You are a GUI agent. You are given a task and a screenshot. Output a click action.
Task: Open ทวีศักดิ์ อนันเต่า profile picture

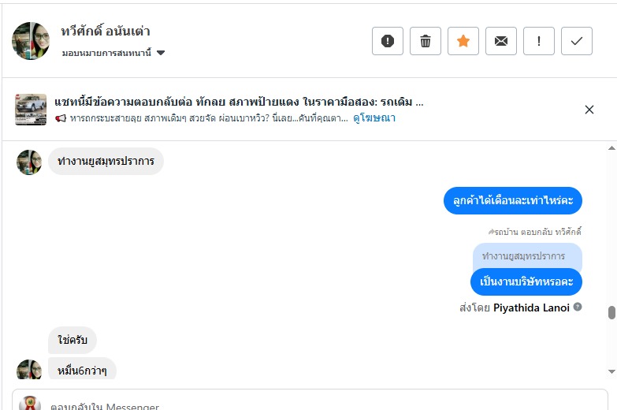[31, 41]
